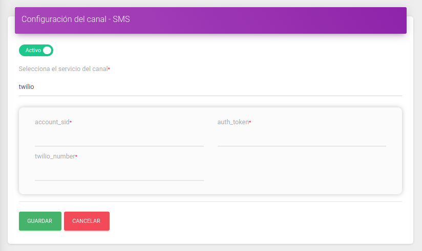Toggle the Activo switch off
This screenshot has width=422, height=251.
36,50
